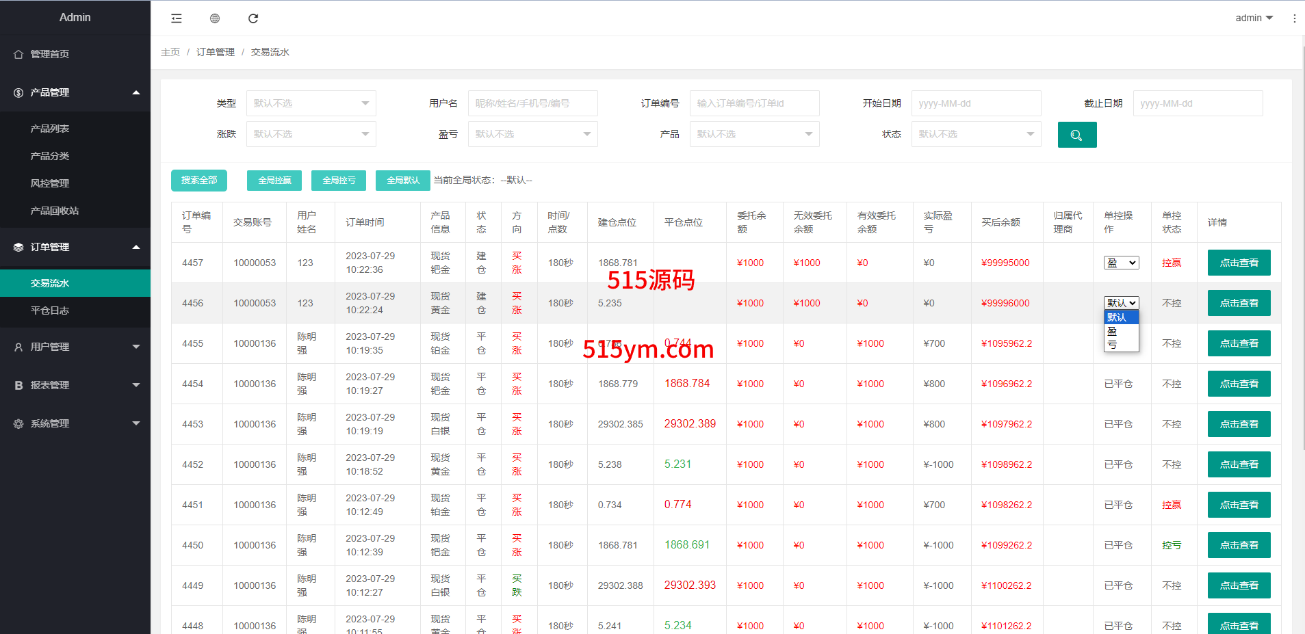Screen dimensions: 1305x634
Task: Click the user icon beside 用户管理
Action: point(18,347)
